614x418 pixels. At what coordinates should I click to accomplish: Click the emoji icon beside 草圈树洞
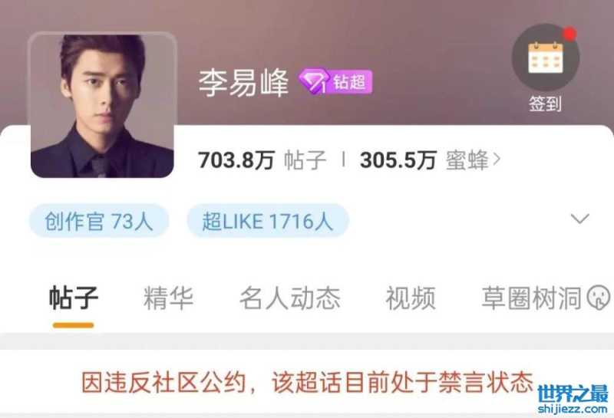(599, 298)
